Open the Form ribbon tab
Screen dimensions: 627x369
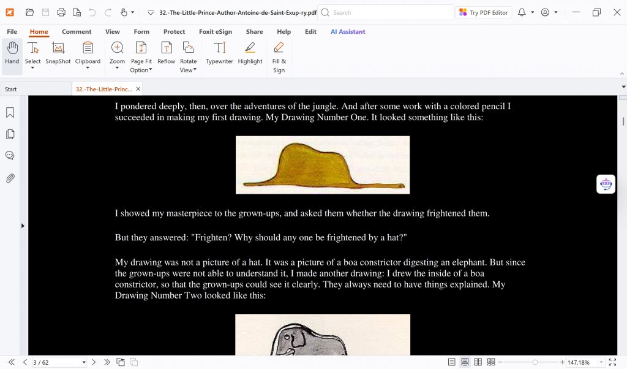pyautogui.click(x=141, y=32)
